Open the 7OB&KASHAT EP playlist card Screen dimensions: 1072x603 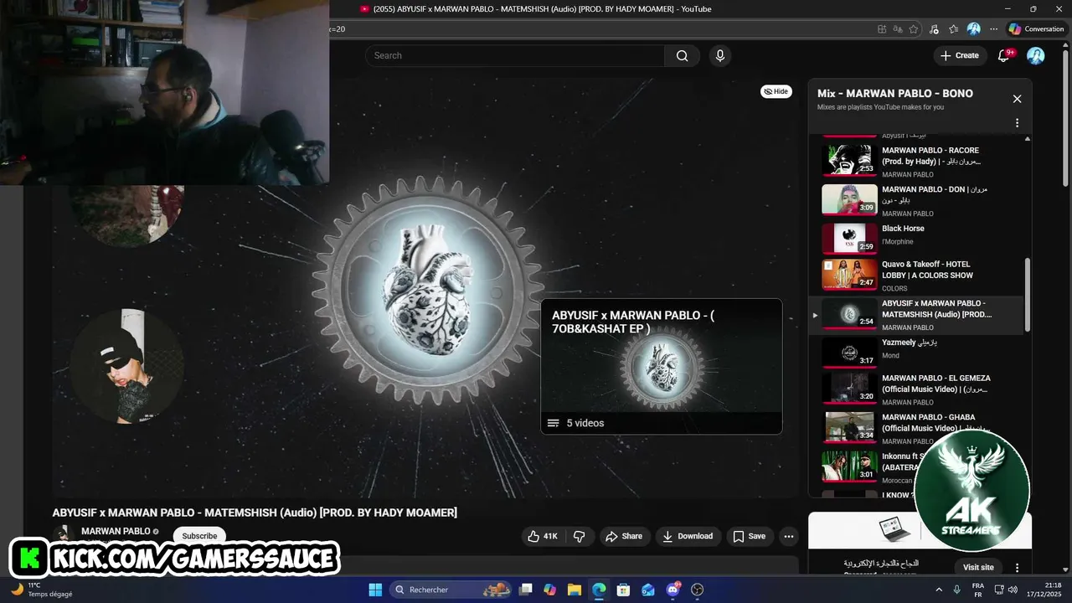(662, 366)
